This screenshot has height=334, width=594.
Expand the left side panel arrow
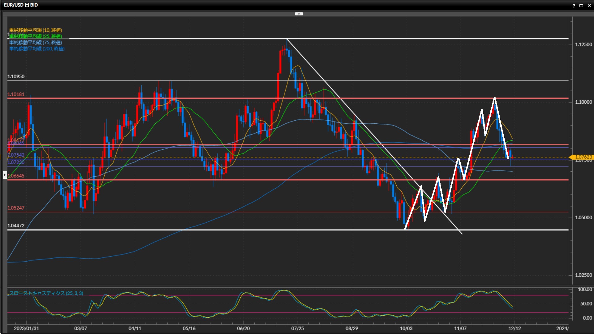tap(5, 175)
